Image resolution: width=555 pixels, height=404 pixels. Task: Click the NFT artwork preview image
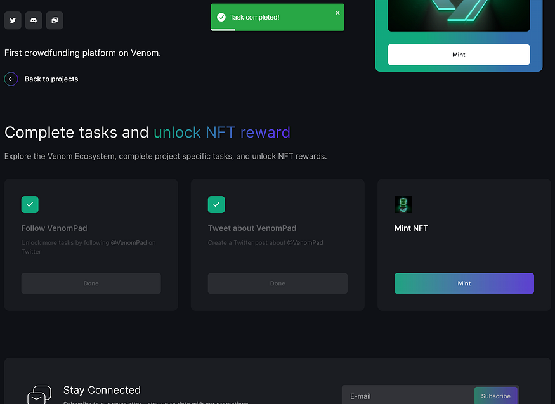click(x=459, y=16)
